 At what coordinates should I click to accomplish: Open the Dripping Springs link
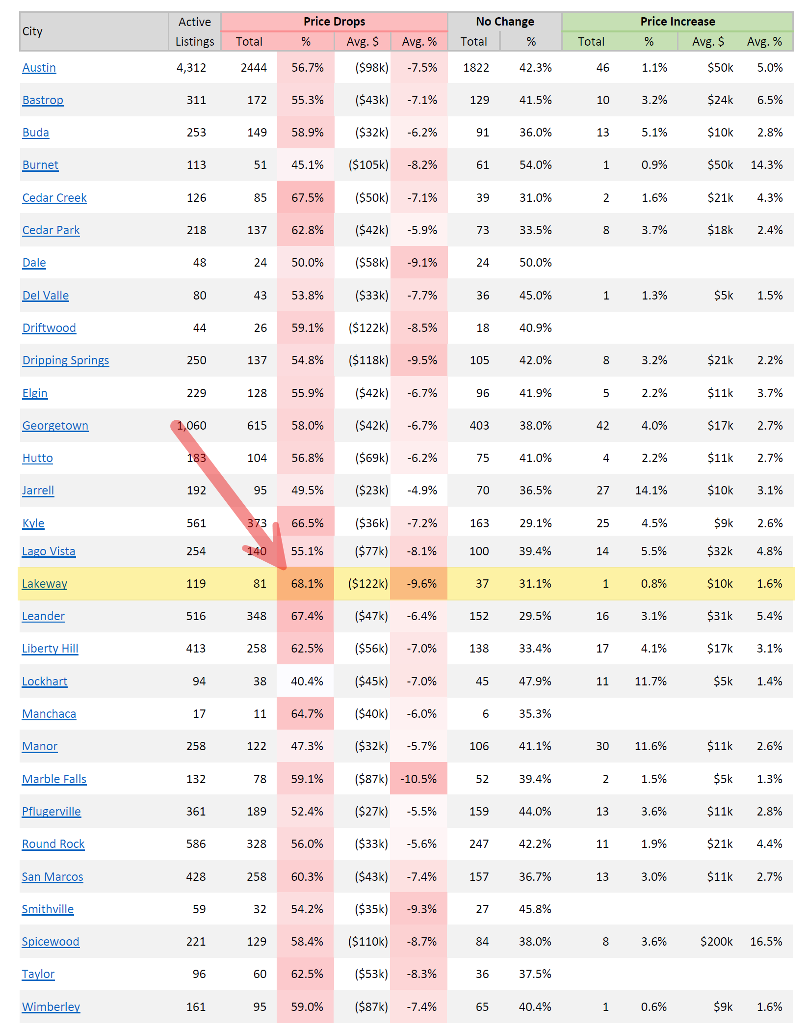click(66, 360)
